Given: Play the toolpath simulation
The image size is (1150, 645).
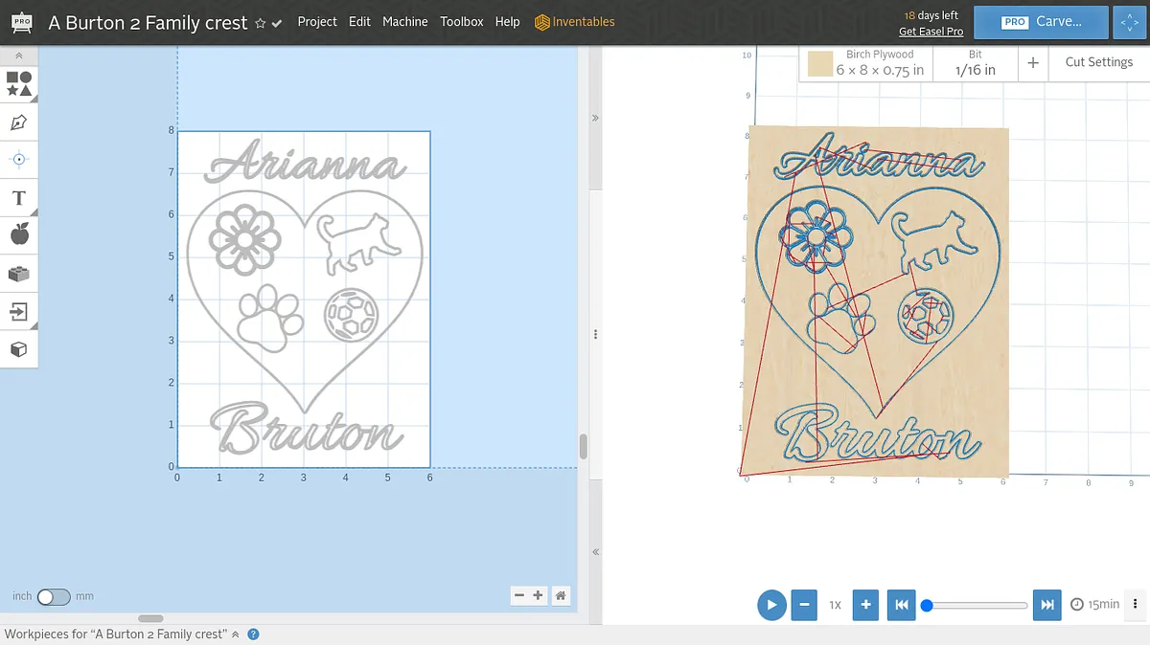Looking at the screenshot, I should [771, 605].
